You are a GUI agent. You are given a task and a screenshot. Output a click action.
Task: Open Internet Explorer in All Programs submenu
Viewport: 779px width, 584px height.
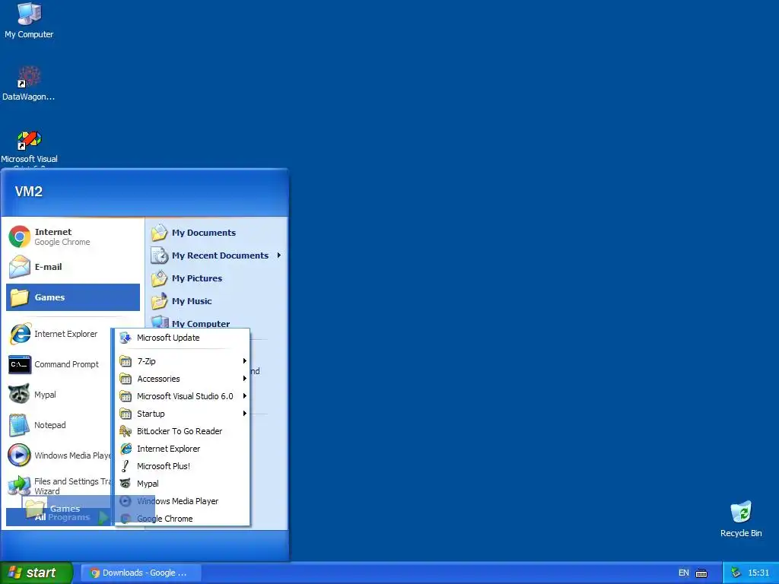click(x=183, y=449)
